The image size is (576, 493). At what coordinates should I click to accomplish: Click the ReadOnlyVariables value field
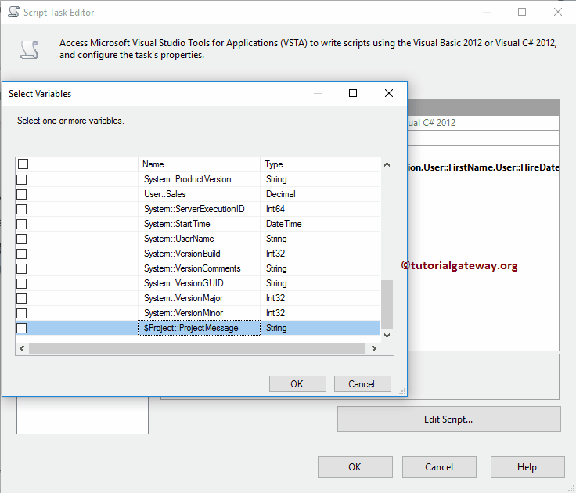[483, 167]
